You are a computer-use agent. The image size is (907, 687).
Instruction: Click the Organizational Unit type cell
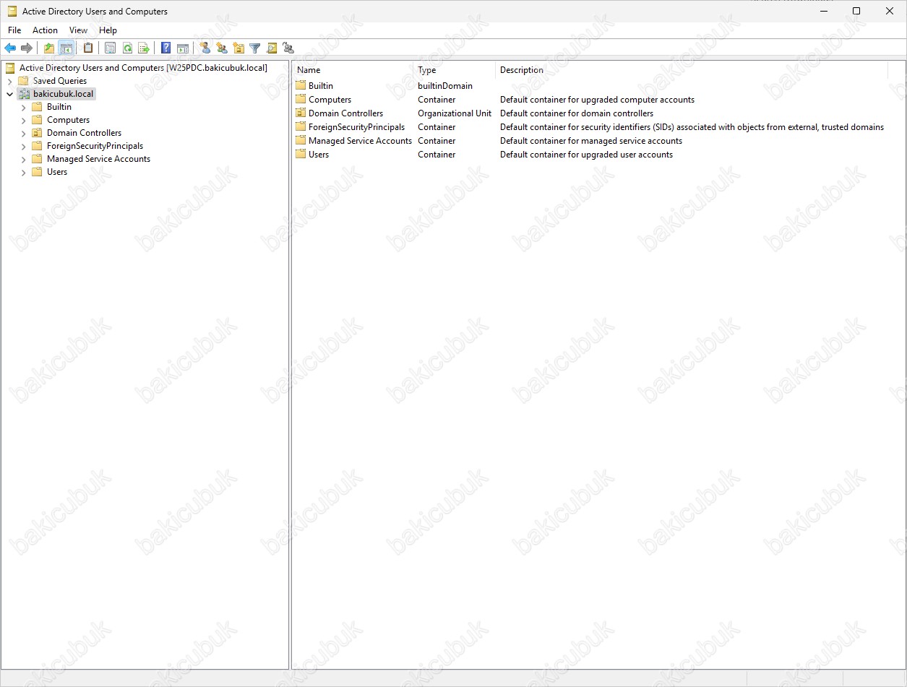click(x=455, y=113)
